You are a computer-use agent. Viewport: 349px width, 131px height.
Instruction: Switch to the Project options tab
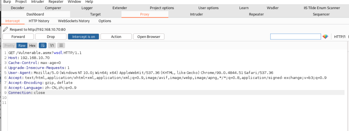coord(162,8)
